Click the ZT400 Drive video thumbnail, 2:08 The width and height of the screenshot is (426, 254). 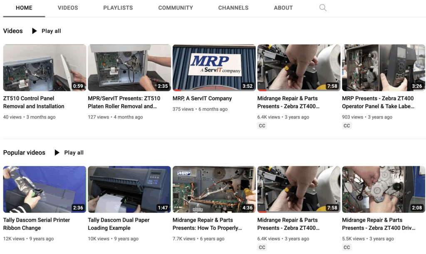[383, 189]
